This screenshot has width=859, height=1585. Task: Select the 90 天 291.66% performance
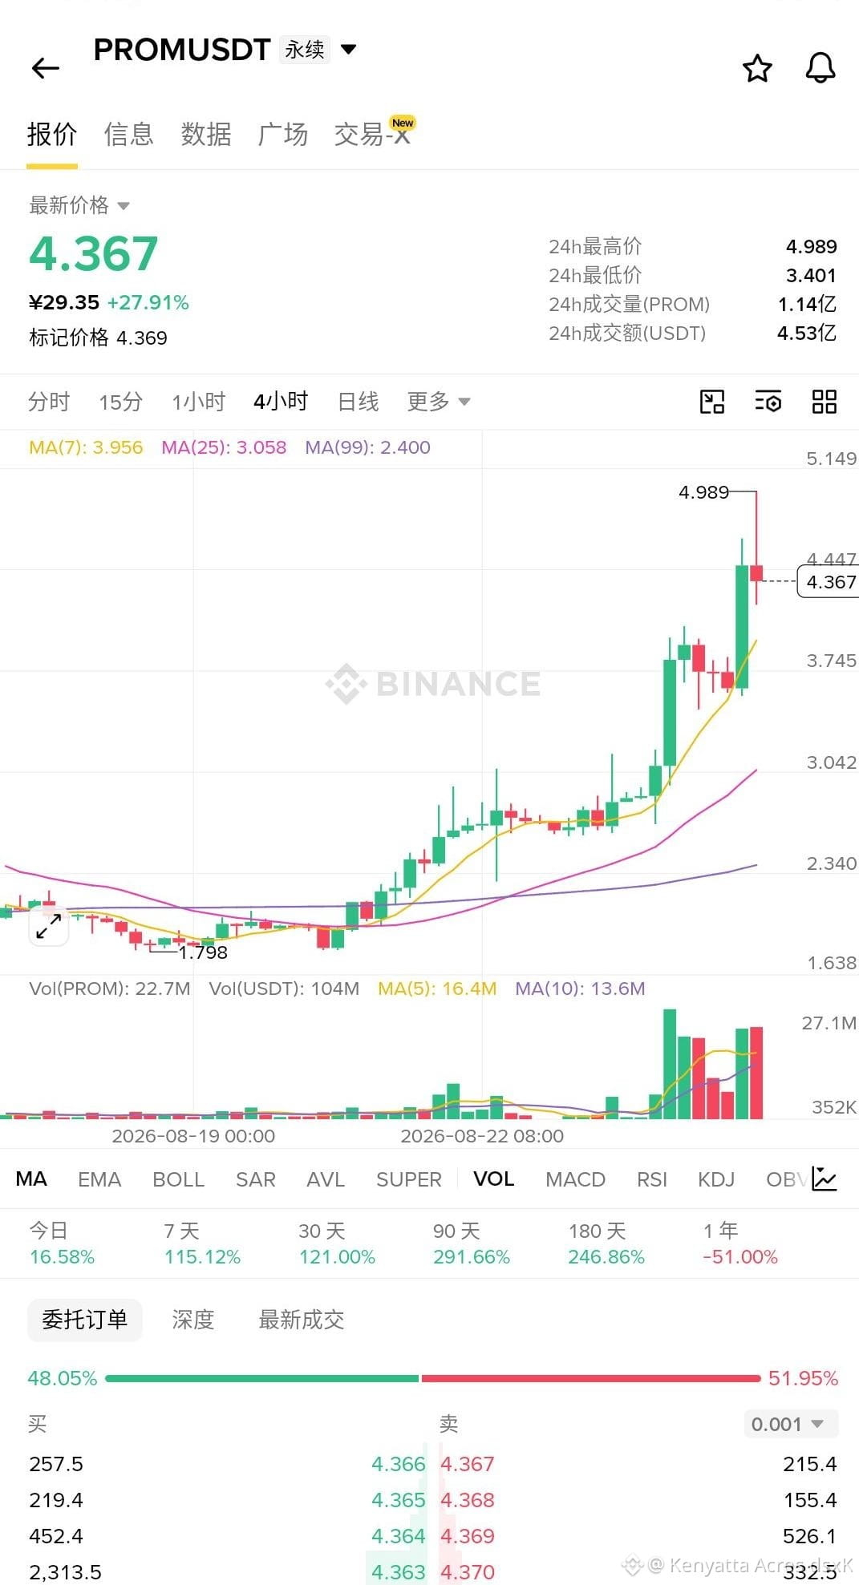[x=472, y=1243]
